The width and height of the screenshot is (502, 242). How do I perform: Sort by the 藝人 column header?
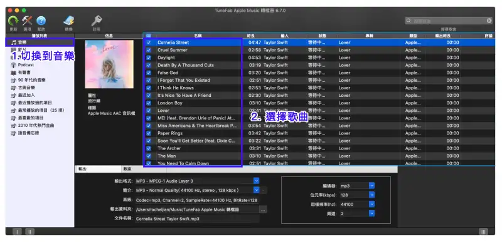284,36
